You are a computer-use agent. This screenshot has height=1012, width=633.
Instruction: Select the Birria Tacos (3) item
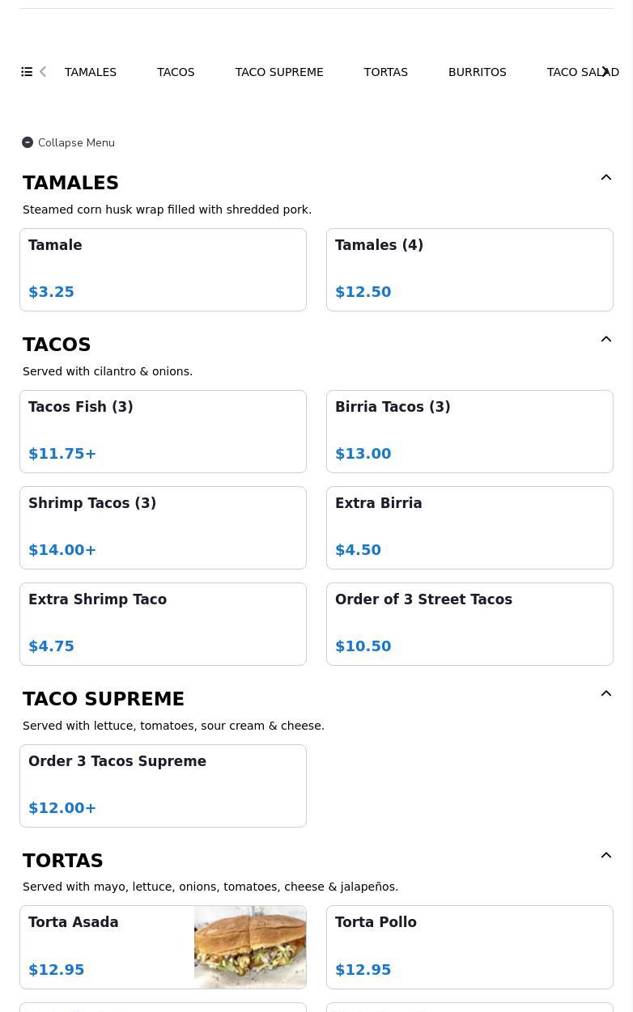tap(469, 432)
